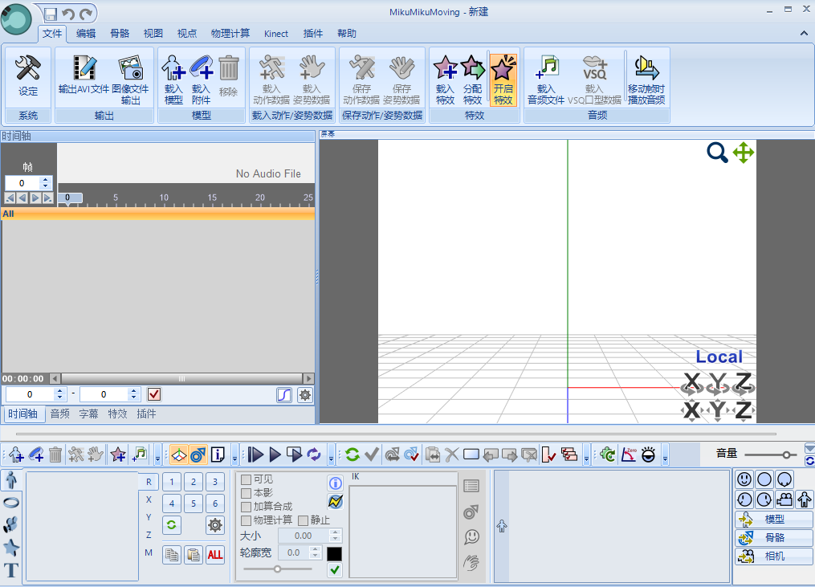Click 输出AVI文件 export icon

tap(84, 76)
